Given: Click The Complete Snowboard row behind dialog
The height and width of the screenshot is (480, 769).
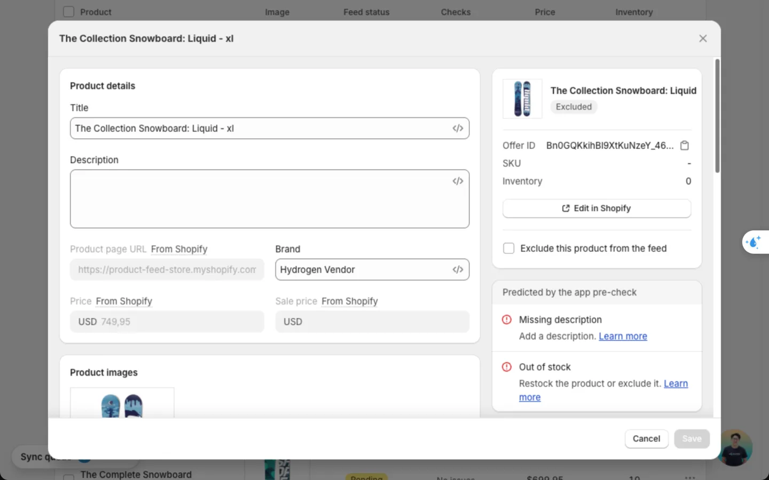Looking at the screenshot, I should click(136, 474).
